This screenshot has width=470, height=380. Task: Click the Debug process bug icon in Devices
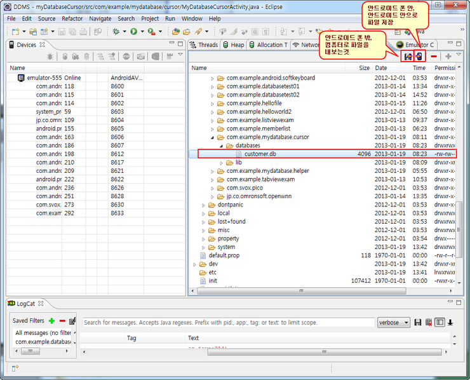50,57
